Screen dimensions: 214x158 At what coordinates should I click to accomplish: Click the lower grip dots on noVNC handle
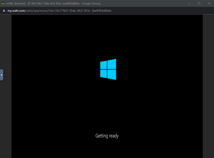click(2, 78)
